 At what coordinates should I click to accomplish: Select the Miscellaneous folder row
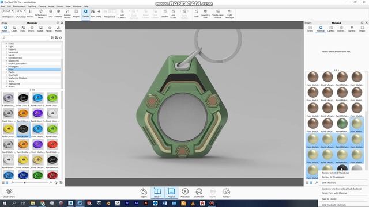point(32,57)
